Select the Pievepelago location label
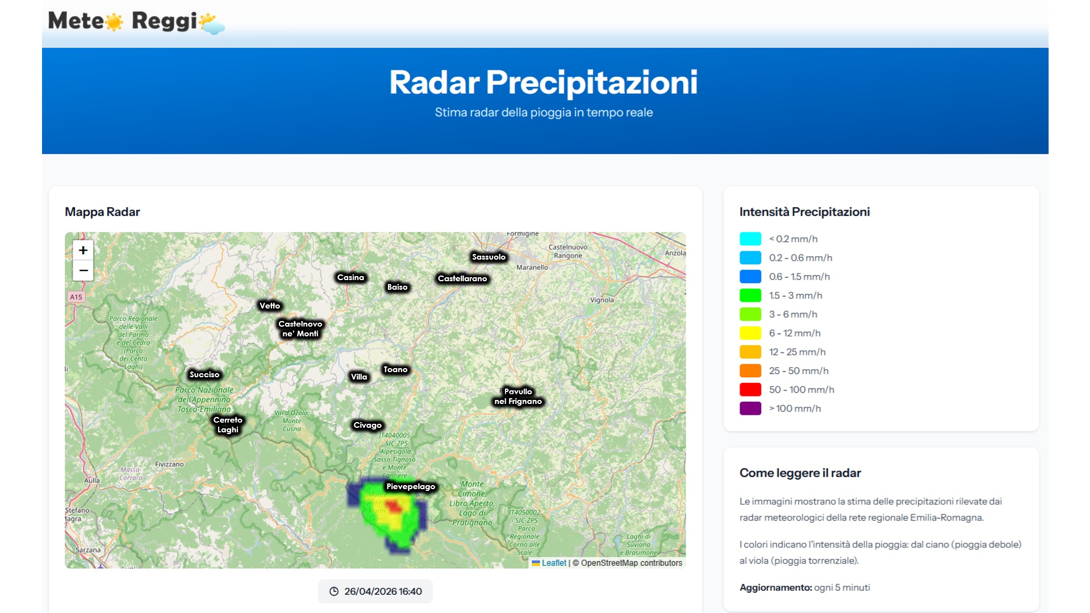 tap(410, 486)
